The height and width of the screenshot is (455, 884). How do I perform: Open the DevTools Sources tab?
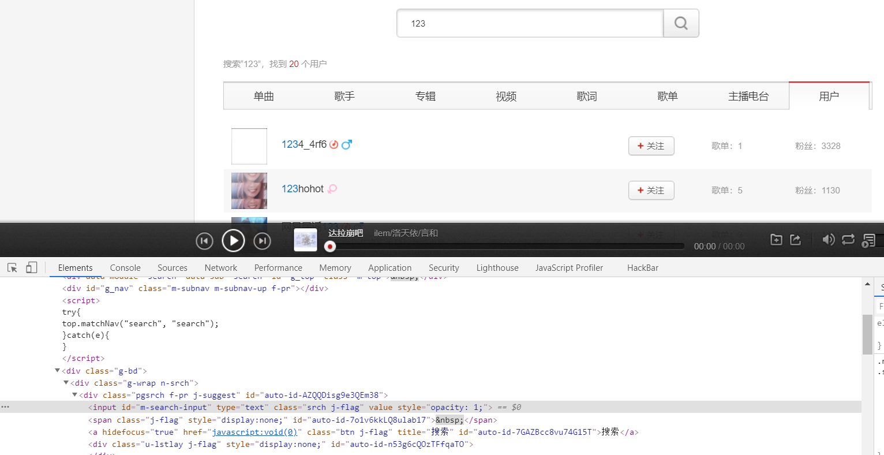pyautogui.click(x=173, y=268)
